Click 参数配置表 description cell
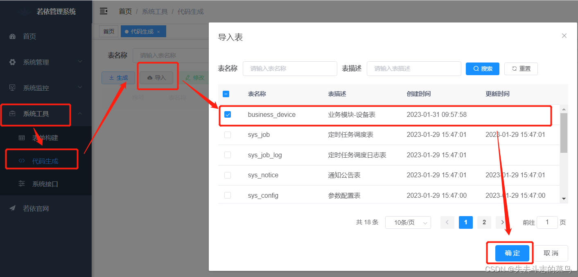578x277 pixels. click(x=344, y=195)
